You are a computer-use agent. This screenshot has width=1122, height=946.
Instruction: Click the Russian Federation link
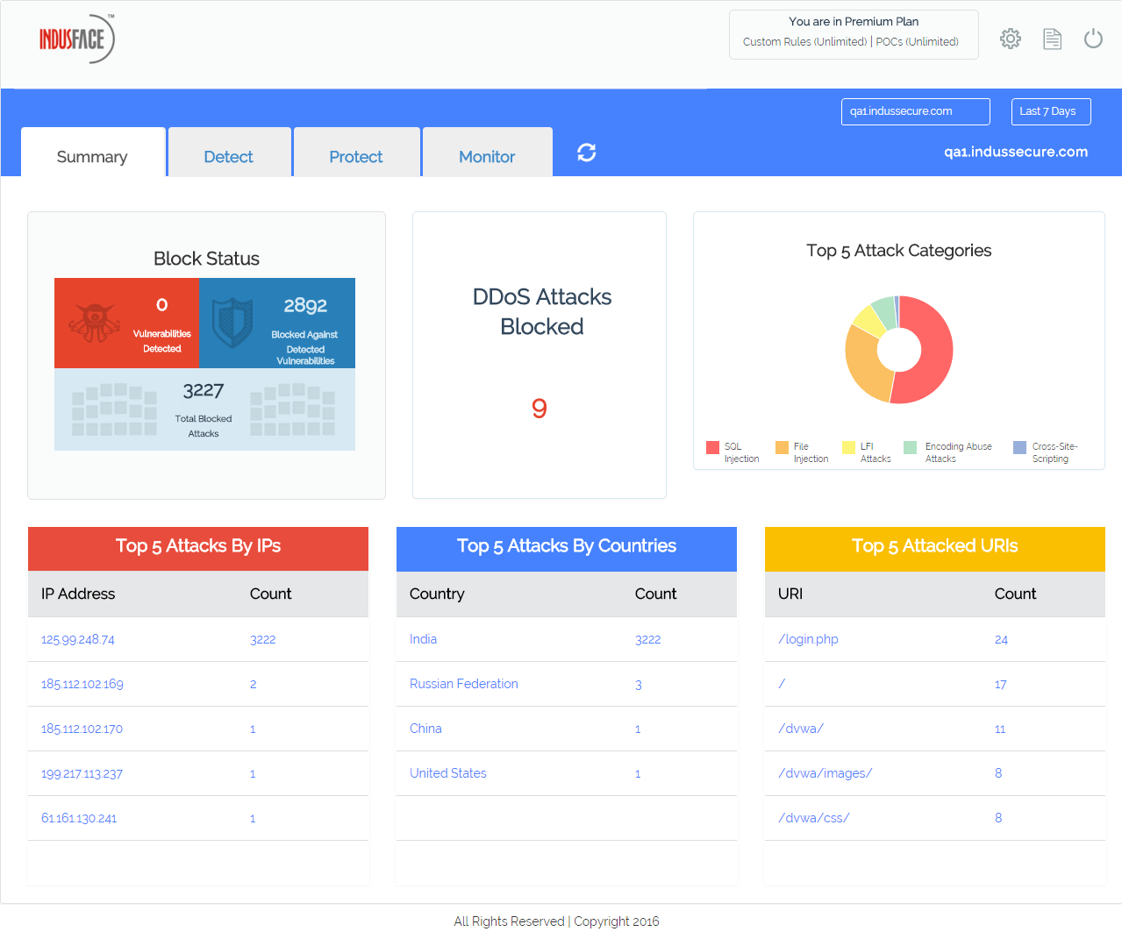tap(464, 684)
